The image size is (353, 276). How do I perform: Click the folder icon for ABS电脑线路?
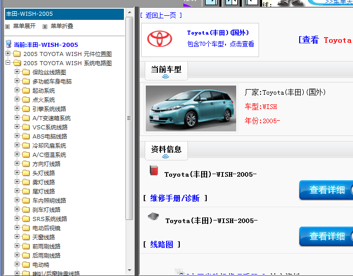tap(26, 136)
